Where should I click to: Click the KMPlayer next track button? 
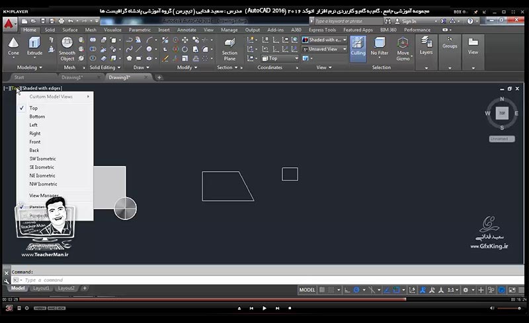click(x=277, y=308)
